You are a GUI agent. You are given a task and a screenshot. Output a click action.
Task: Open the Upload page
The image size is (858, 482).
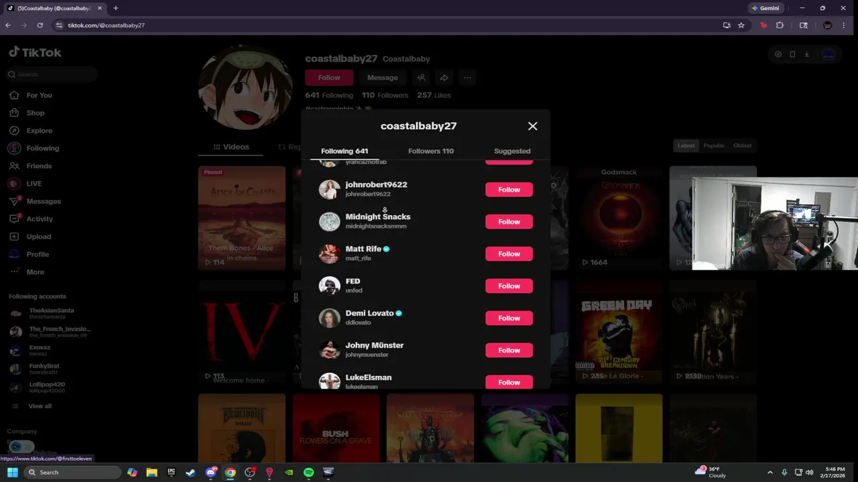tap(38, 236)
